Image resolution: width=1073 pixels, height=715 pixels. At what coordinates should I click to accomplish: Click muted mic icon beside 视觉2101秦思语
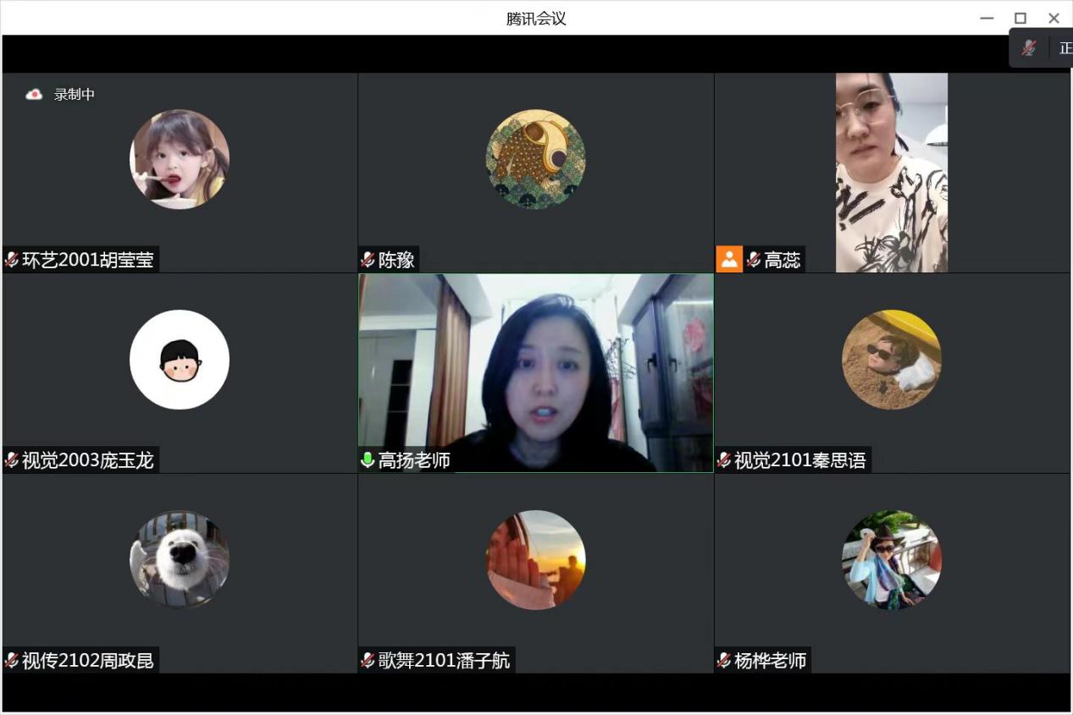[x=724, y=459]
